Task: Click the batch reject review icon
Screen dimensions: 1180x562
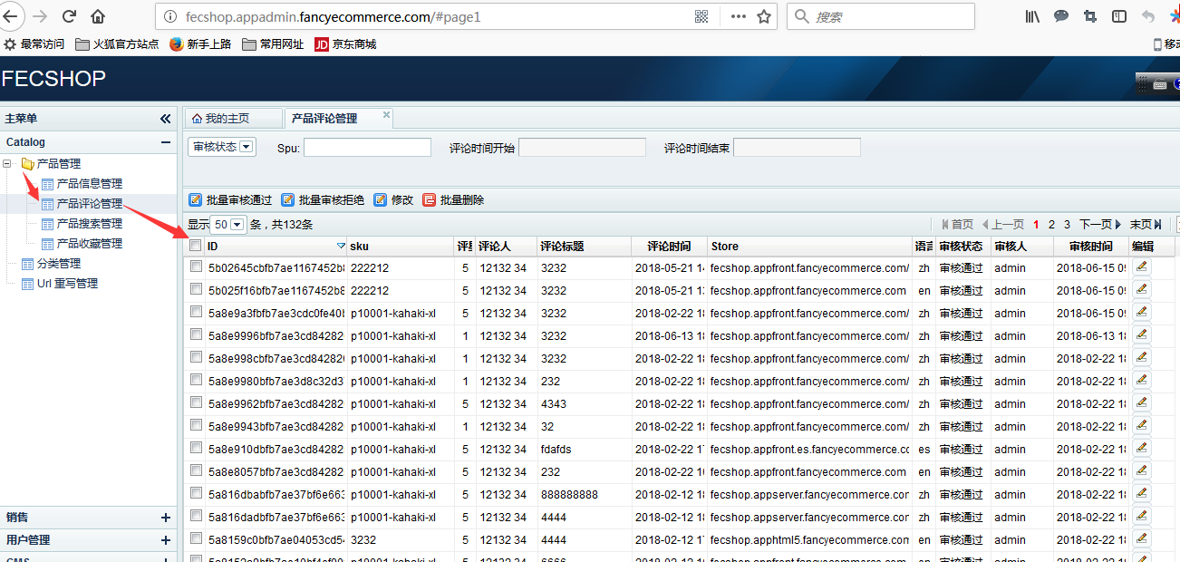Action: pos(287,200)
